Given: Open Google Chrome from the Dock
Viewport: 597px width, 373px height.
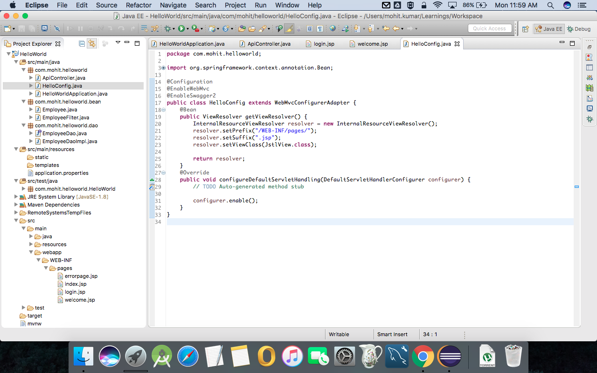Looking at the screenshot, I should [x=422, y=356].
